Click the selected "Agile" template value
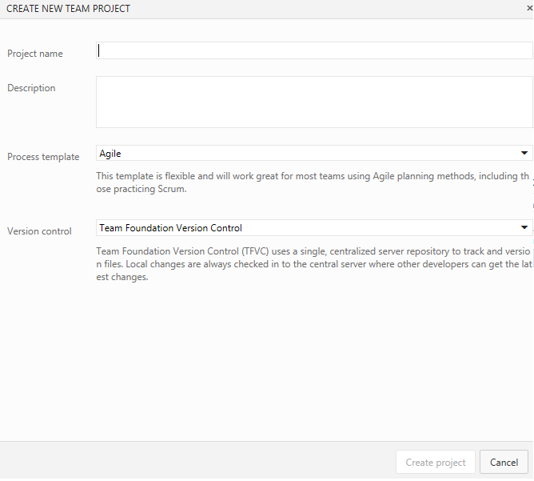Image resolution: width=534 pixels, height=481 pixels. click(x=110, y=153)
